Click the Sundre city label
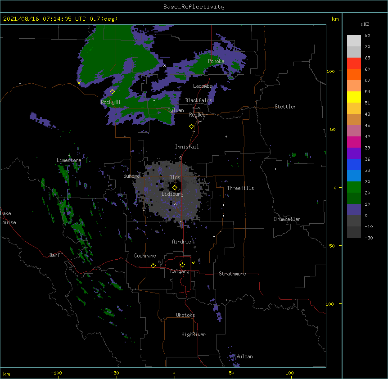This screenshot has width=388, height=379. click(x=131, y=176)
